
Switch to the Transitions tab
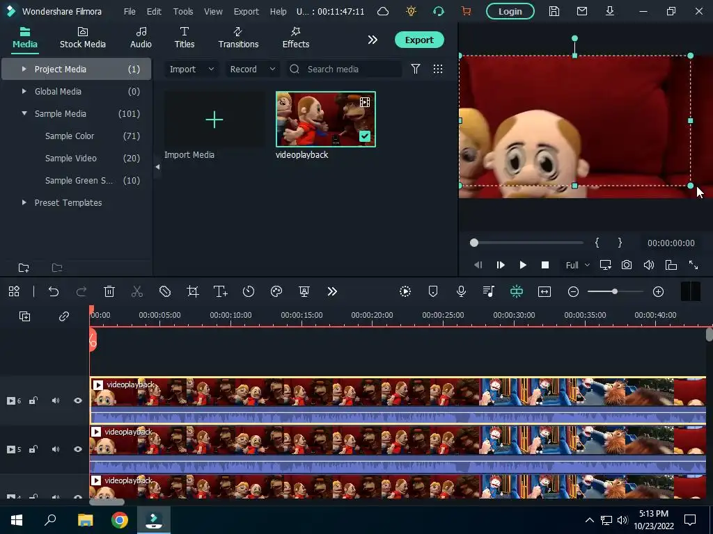point(238,38)
